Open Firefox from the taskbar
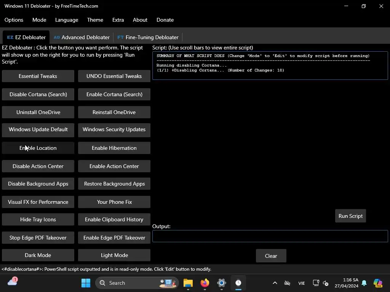This screenshot has width=390, height=292. pos(205,283)
